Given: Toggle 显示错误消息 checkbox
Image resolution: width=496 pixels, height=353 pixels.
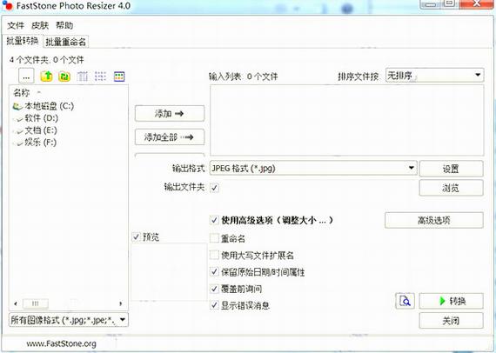Looking at the screenshot, I should point(214,305).
